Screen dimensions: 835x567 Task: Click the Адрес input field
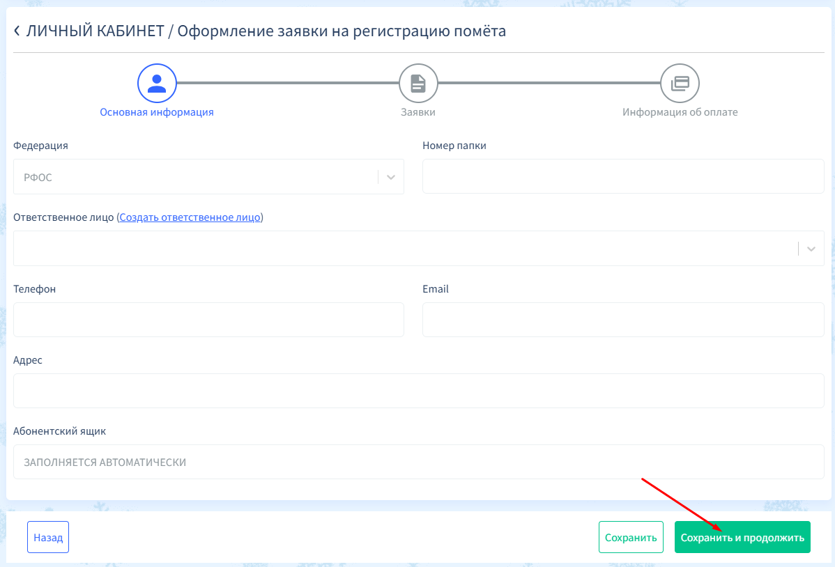tap(418, 391)
